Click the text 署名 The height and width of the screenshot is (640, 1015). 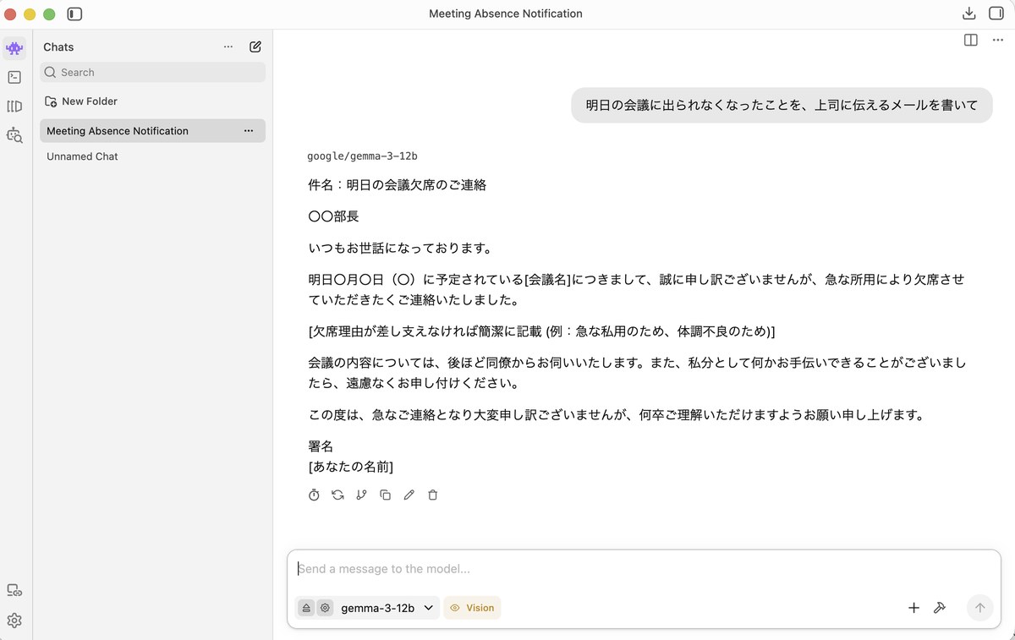point(321,446)
